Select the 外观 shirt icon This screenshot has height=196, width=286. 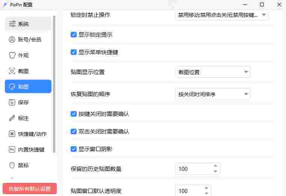tap(12, 55)
